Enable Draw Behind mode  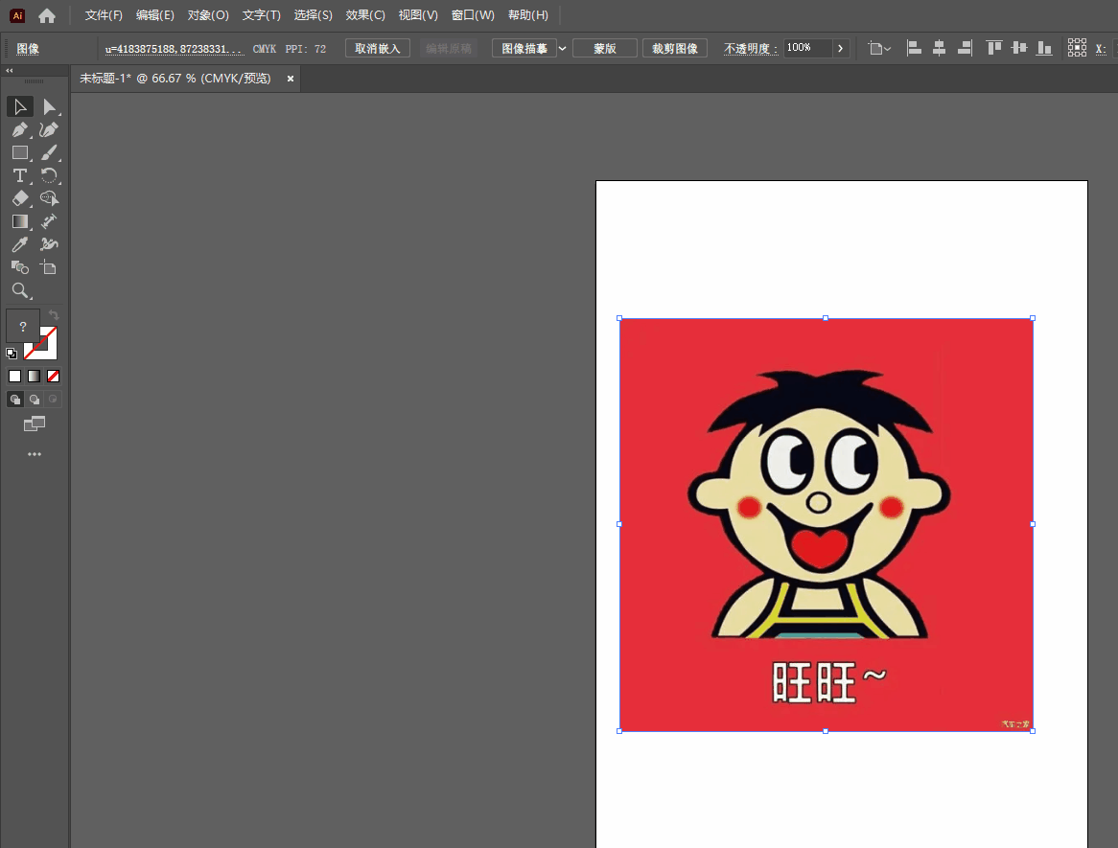click(34, 399)
